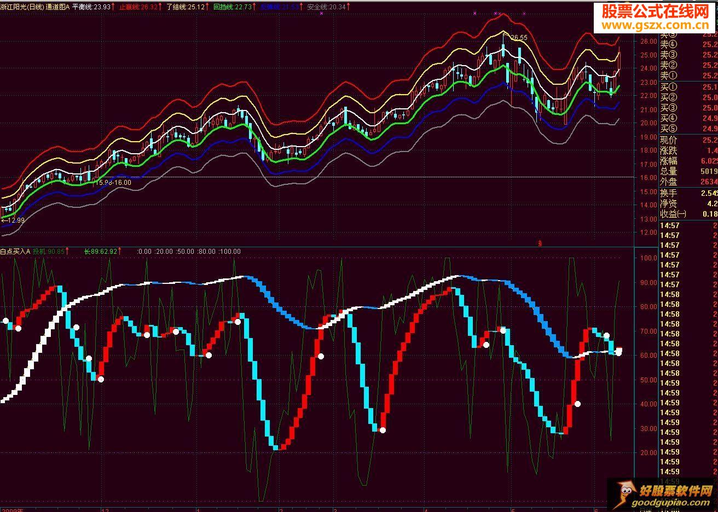This screenshot has width=718, height=512.
Task: Click the up arrow beside 安全线 20.34
Action: 350,7
